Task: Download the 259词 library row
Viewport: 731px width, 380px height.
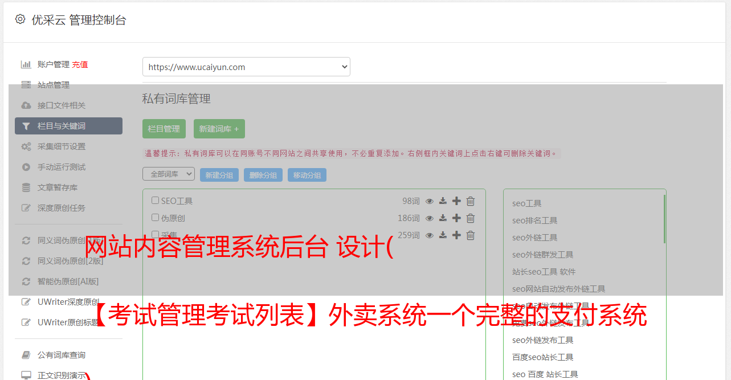Action: [443, 235]
